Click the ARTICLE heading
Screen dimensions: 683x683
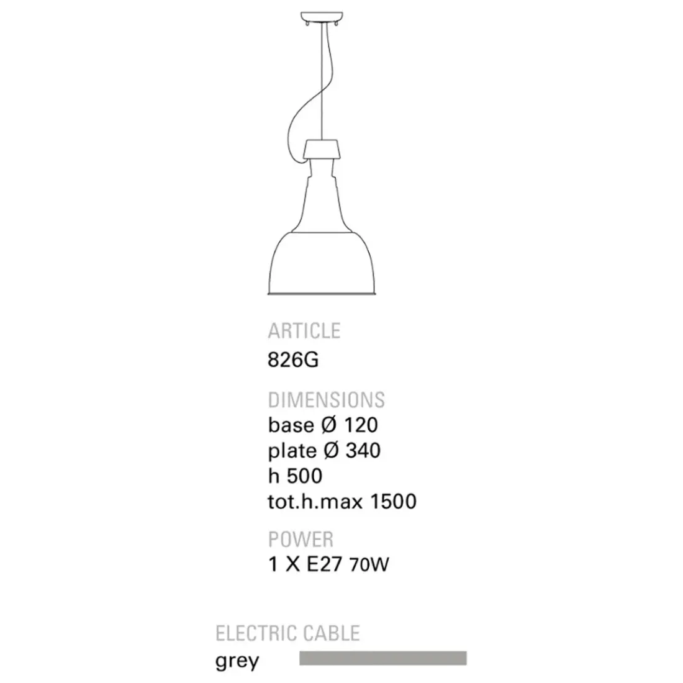(304, 331)
